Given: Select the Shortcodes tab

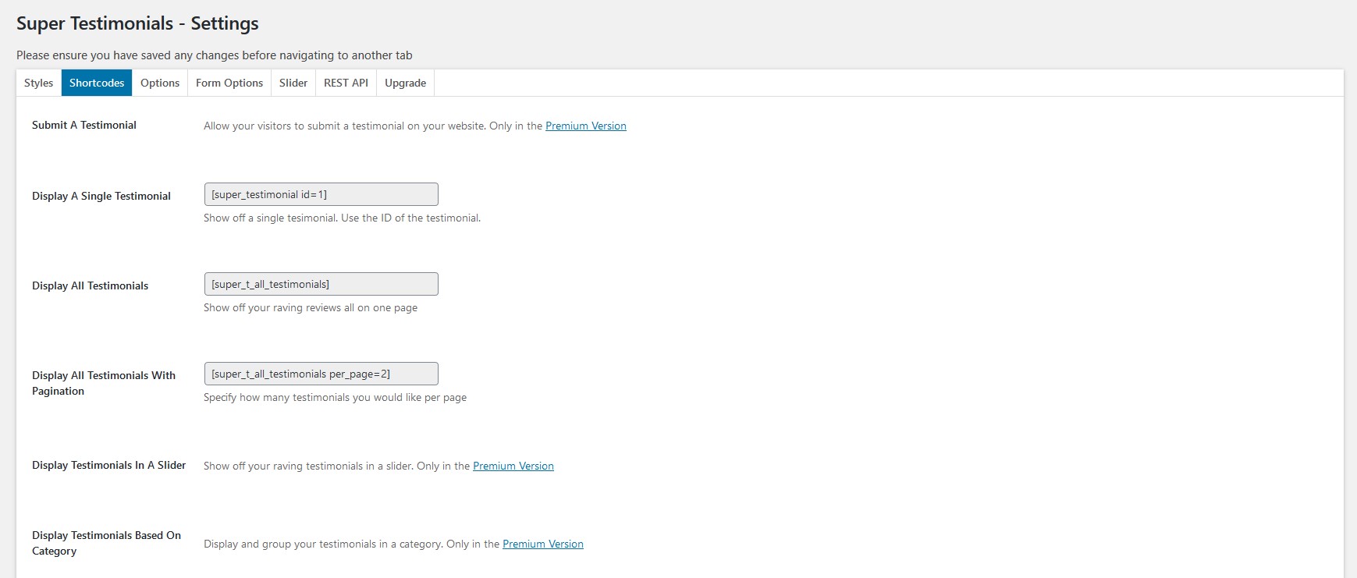Looking at the screenshot, I should pos(97,83).
